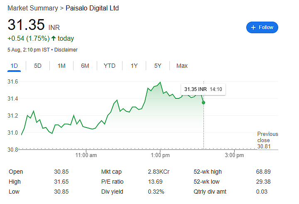Click the 1:00 pm axis marker
The image size is (299, 204).
point(160,155)
